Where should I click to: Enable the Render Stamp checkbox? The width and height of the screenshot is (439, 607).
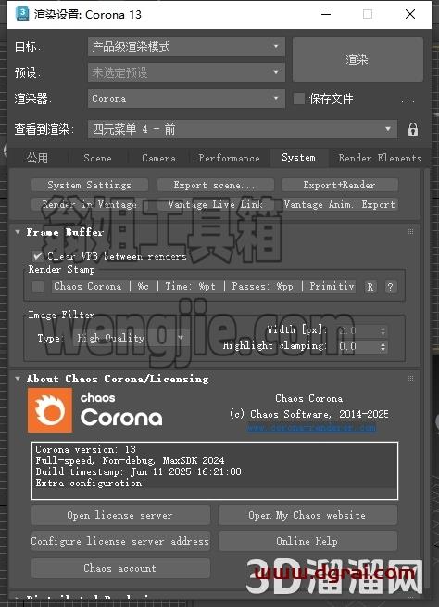(38, 287)
